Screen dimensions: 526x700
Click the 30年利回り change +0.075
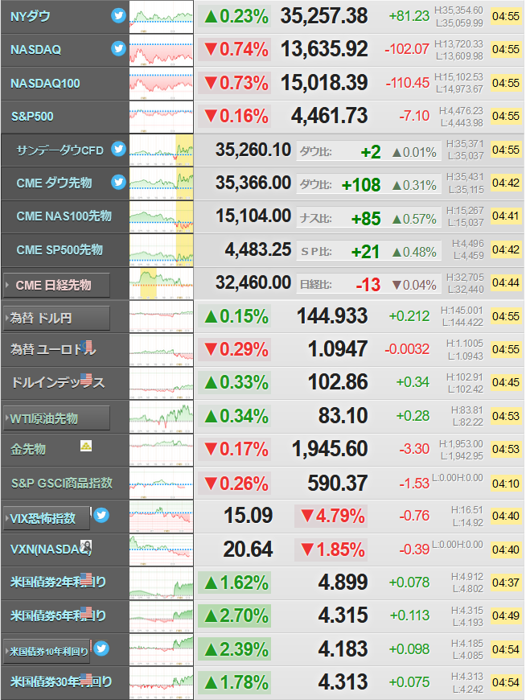click(x=409, y=682)
